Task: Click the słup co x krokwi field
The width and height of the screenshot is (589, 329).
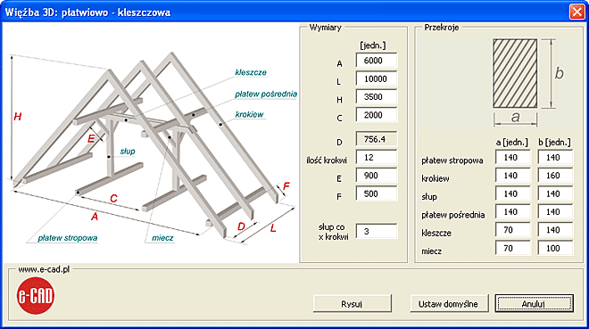Action: (x=376, y=232)
